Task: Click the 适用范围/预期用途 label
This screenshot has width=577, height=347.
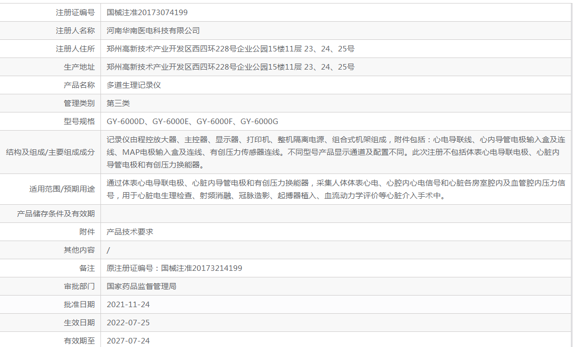Action: (x=62, y=189)
